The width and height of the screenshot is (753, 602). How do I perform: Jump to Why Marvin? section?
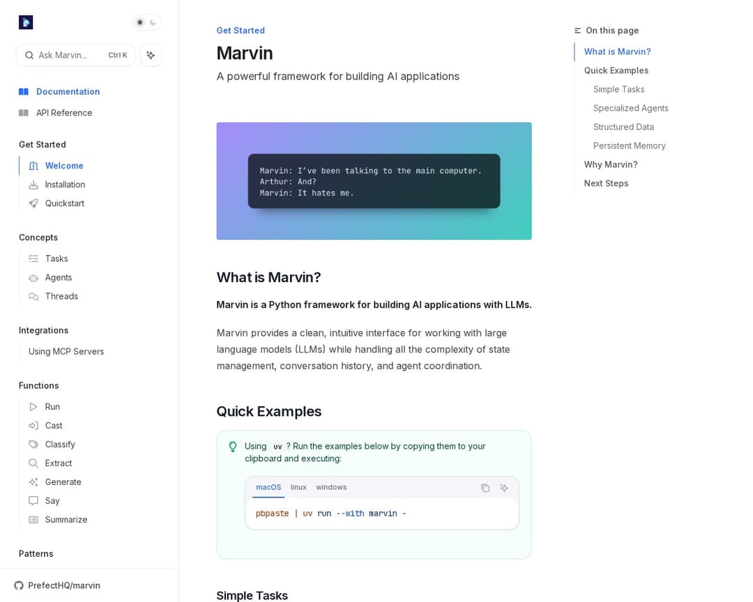611,164
